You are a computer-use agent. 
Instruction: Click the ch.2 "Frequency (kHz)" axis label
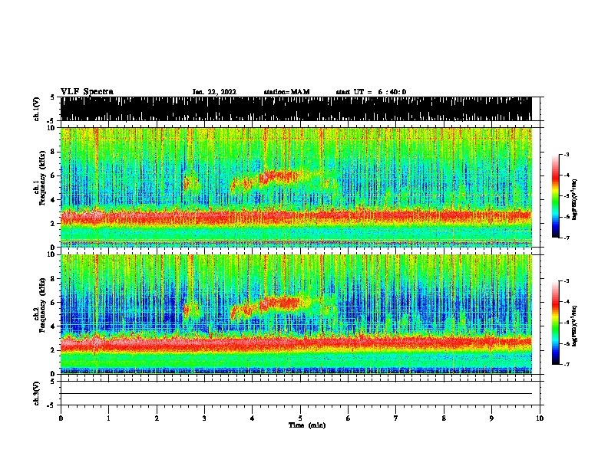(x=42, y=304)
